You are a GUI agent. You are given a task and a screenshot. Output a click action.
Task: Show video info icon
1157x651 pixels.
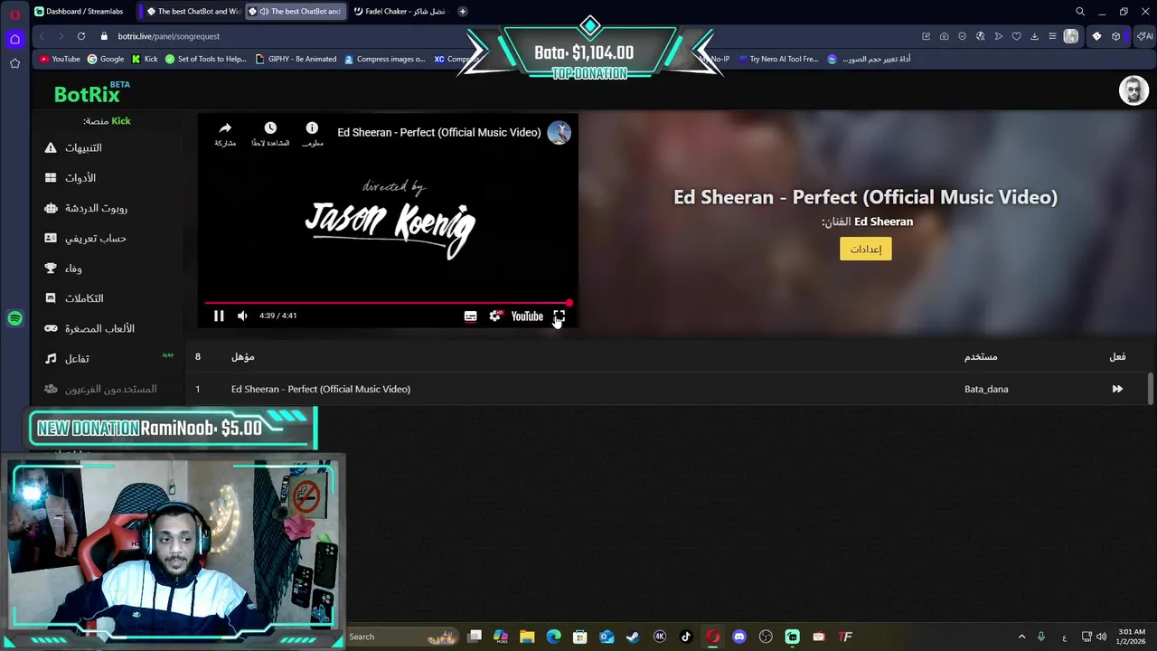tap(312, 133)
